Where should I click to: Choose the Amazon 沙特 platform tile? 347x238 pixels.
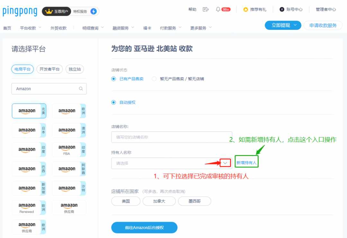pos(69,188)
